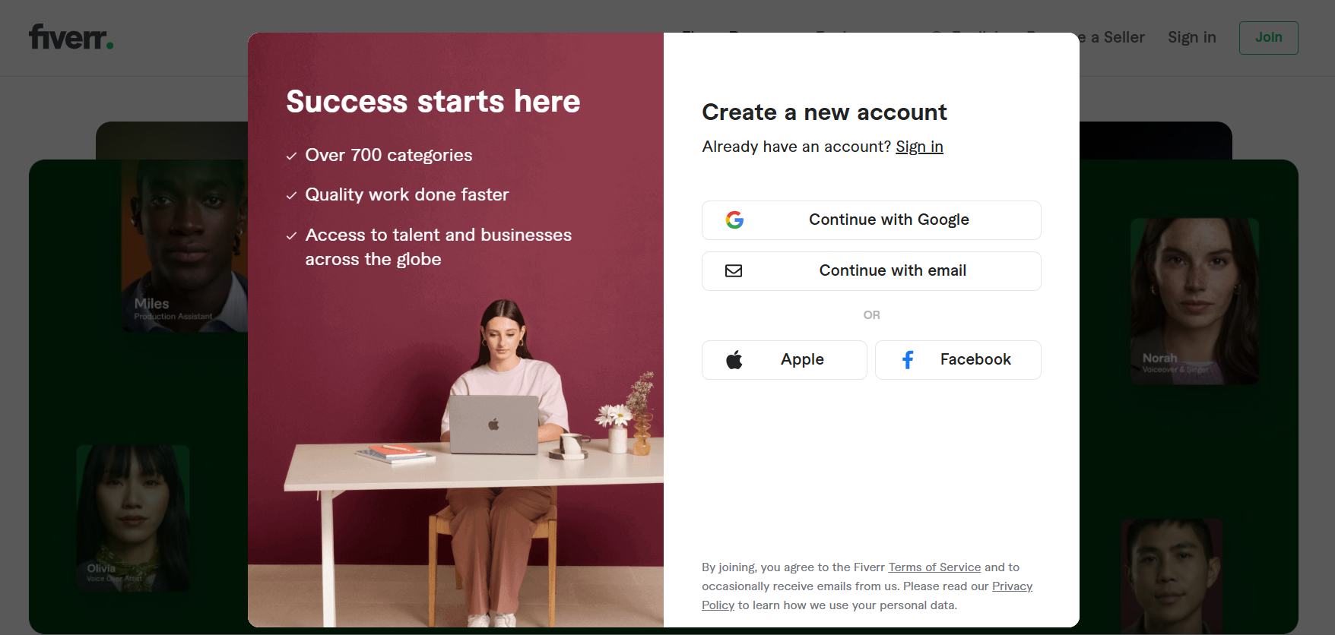Open Terms of Service link

(934, 567)
